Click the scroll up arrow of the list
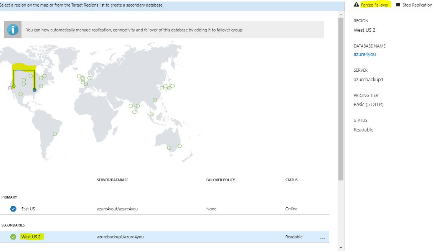The height and width of the screenshot is (251, 442). (x=341, y=15)
